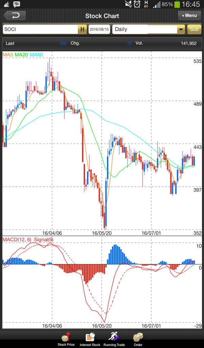Tap the 535 price axis label
Screen dimensions: 204x348
(x=197, y=61)
